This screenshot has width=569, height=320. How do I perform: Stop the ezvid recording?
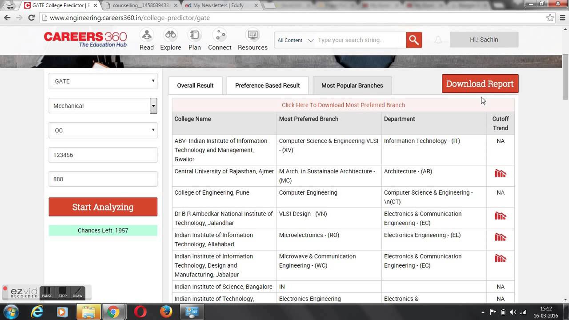[x=62, y=292]
